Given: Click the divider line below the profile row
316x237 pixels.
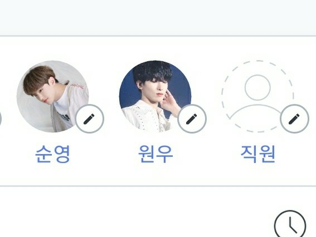Looking at the screenshot, I should pyautogui.click(x=158, y=186).
